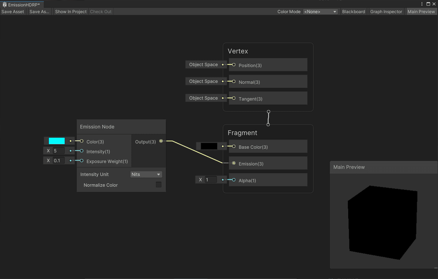The image size is (438, 279).
Task: Toggle the Graph Inspector visibility
Action: point(386,11)
